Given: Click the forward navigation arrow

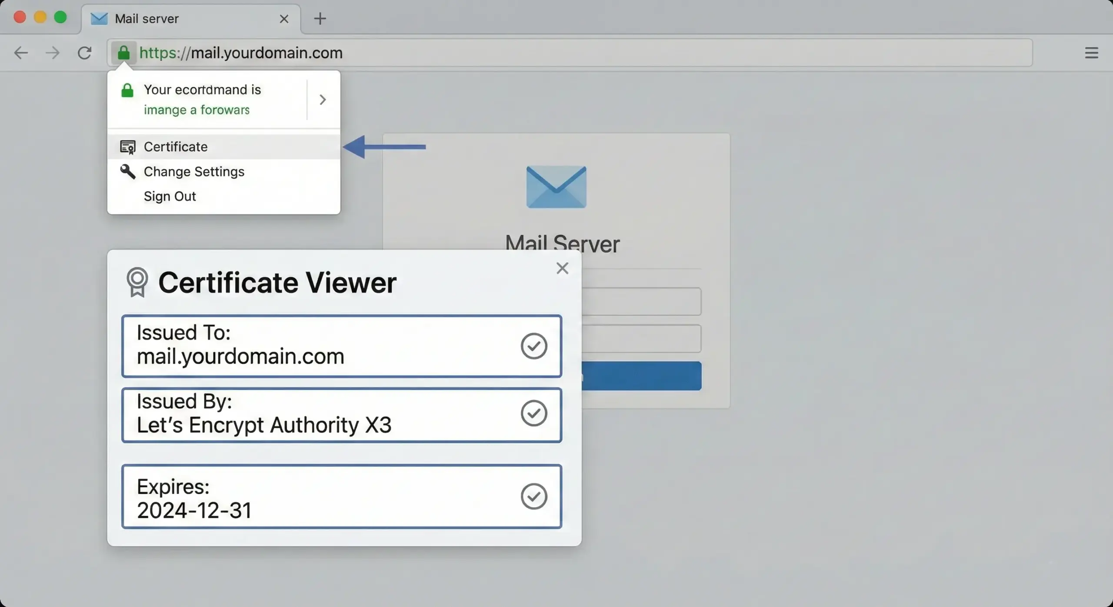Looking at the screenshot, I should tap(52, 53).
